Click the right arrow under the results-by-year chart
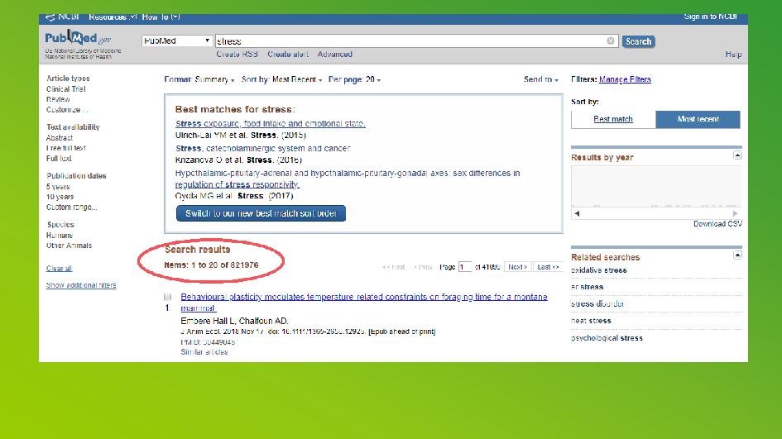782x439 pixels. tap(735, 213)
